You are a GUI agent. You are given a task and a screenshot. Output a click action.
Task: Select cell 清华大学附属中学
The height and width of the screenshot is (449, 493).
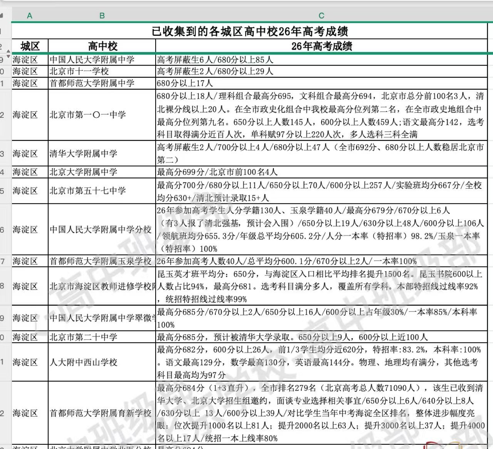[x=102, y=153]
